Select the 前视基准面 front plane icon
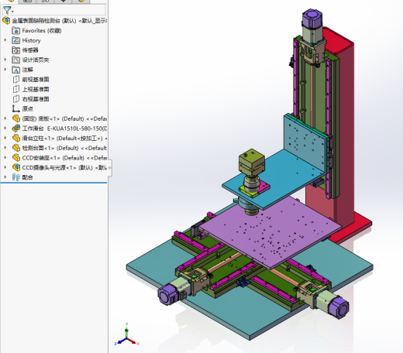 pyautogui.click(x=16, y=79)
